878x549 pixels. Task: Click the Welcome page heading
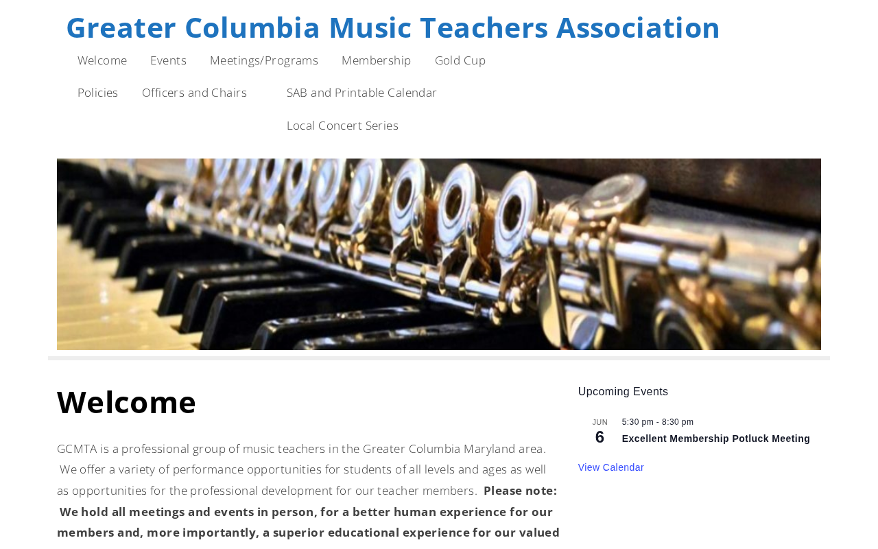[126, 402]
